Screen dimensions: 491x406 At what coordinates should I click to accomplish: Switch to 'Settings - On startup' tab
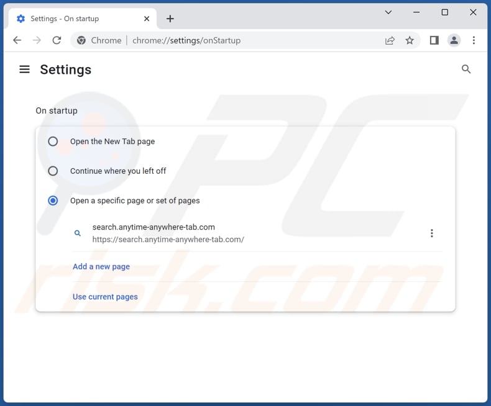[75, 19]
